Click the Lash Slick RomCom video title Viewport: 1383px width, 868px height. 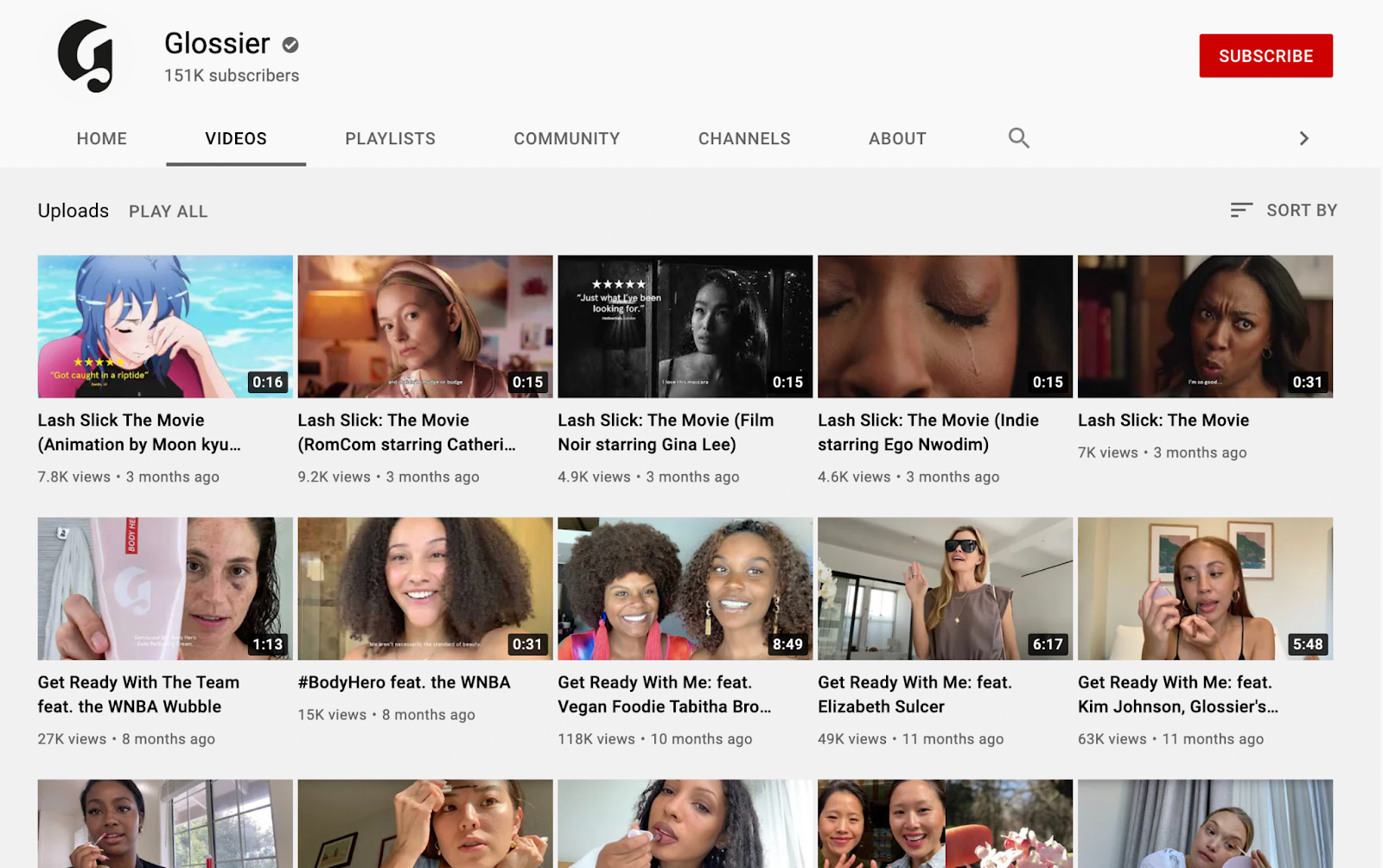(x=405, y=432)
